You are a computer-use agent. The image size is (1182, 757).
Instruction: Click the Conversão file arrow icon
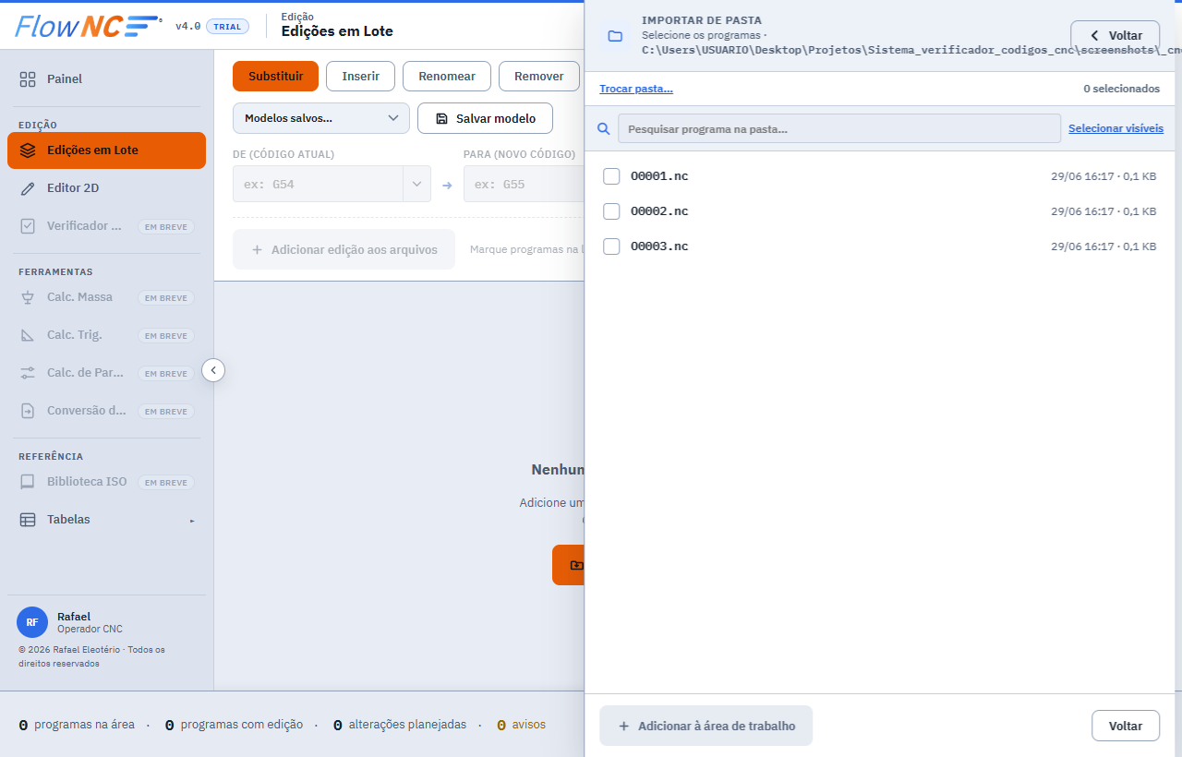[x=28, y=411]
